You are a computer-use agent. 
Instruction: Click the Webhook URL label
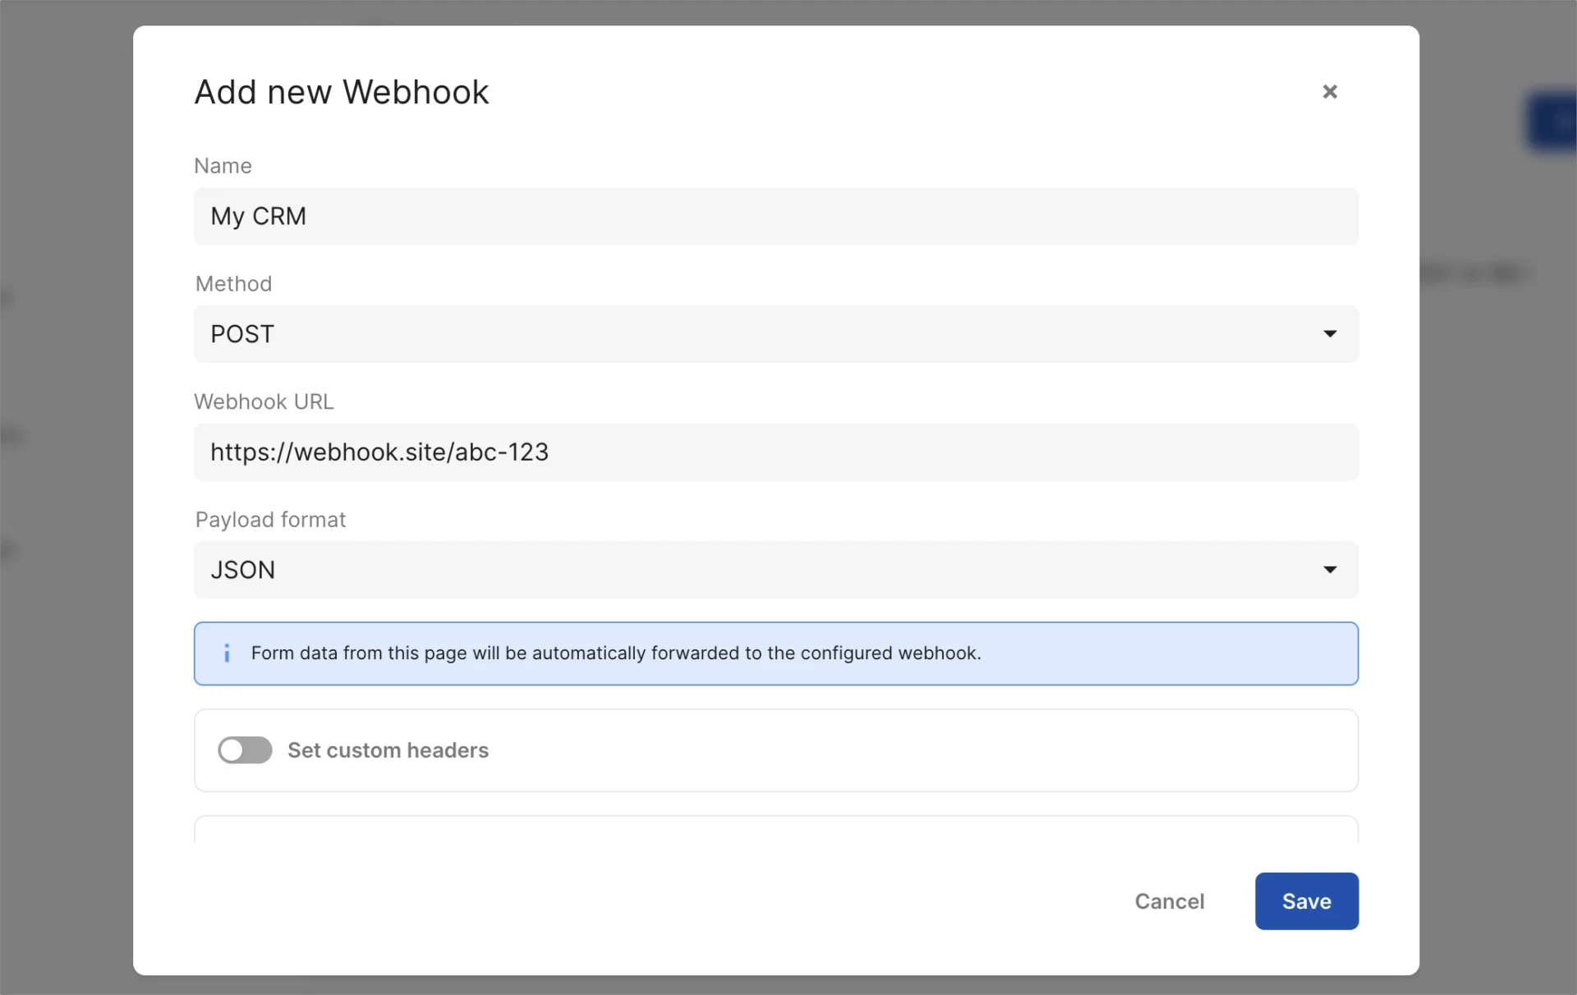(x=264, y=401)
